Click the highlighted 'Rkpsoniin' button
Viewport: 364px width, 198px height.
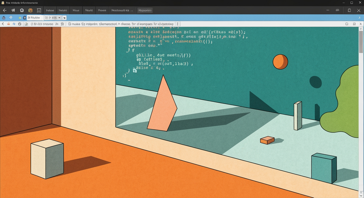pyautogui.click(x=145, y=10)
